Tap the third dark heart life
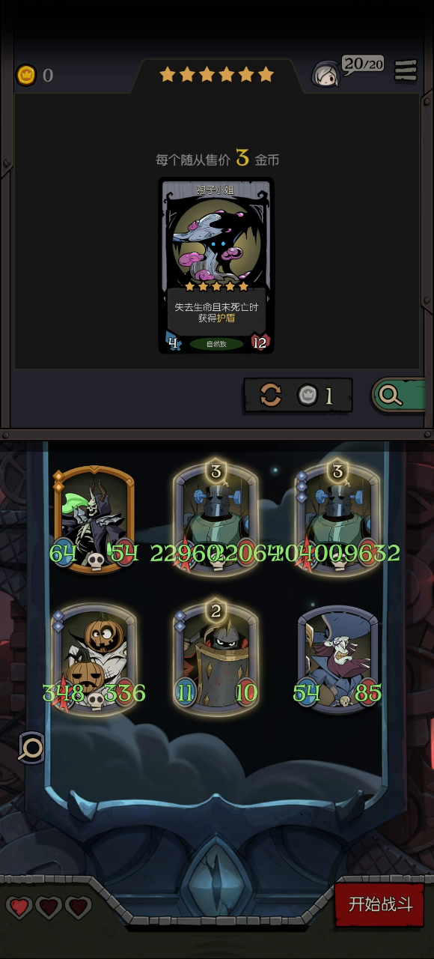 [x=78, y=907]
